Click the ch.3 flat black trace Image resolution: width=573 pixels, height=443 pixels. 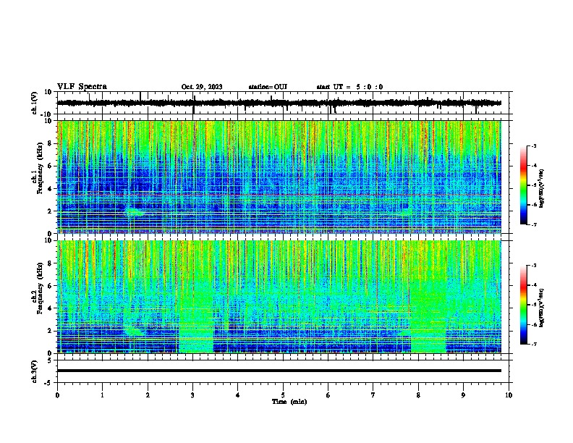click(x=279, y=371)
